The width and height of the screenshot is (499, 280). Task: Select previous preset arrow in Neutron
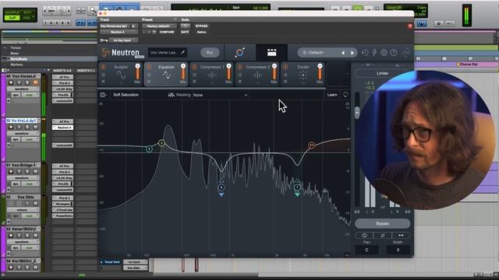click(343, 53)
